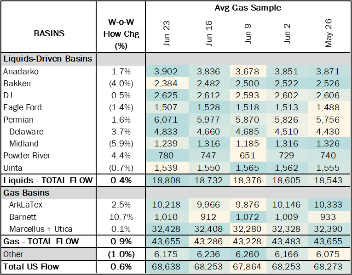Click the Bakken row label

[x=17, y=84]
